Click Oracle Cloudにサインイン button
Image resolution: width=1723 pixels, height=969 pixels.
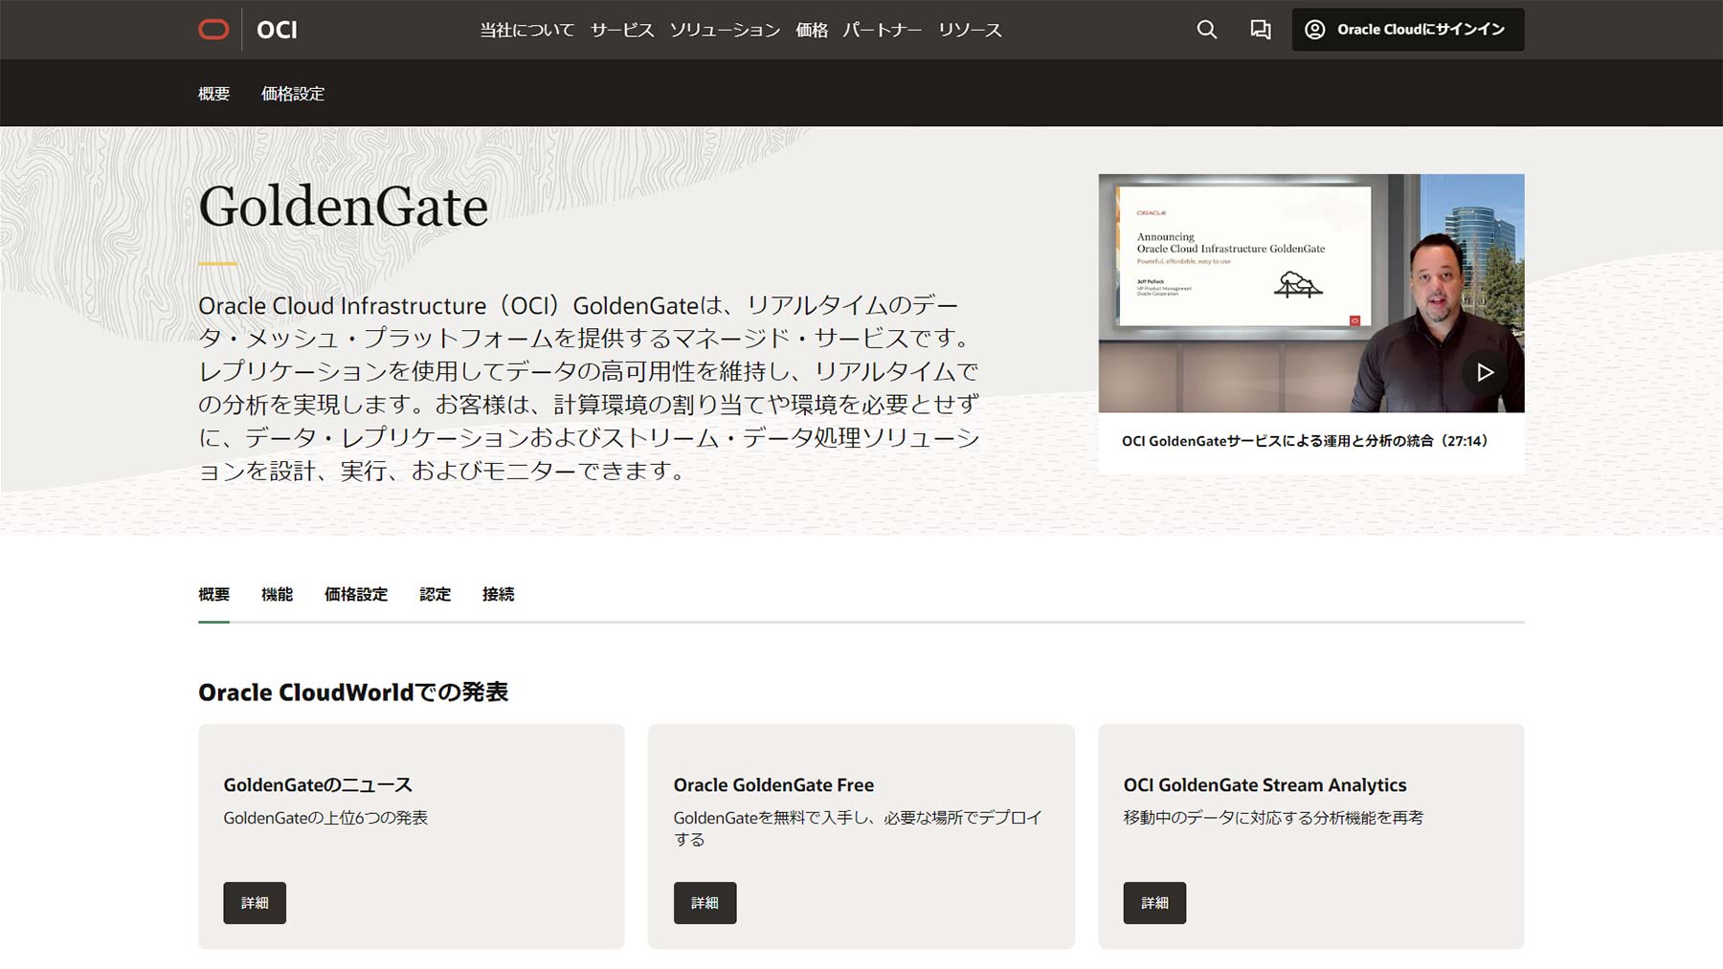pos(1407,30)
